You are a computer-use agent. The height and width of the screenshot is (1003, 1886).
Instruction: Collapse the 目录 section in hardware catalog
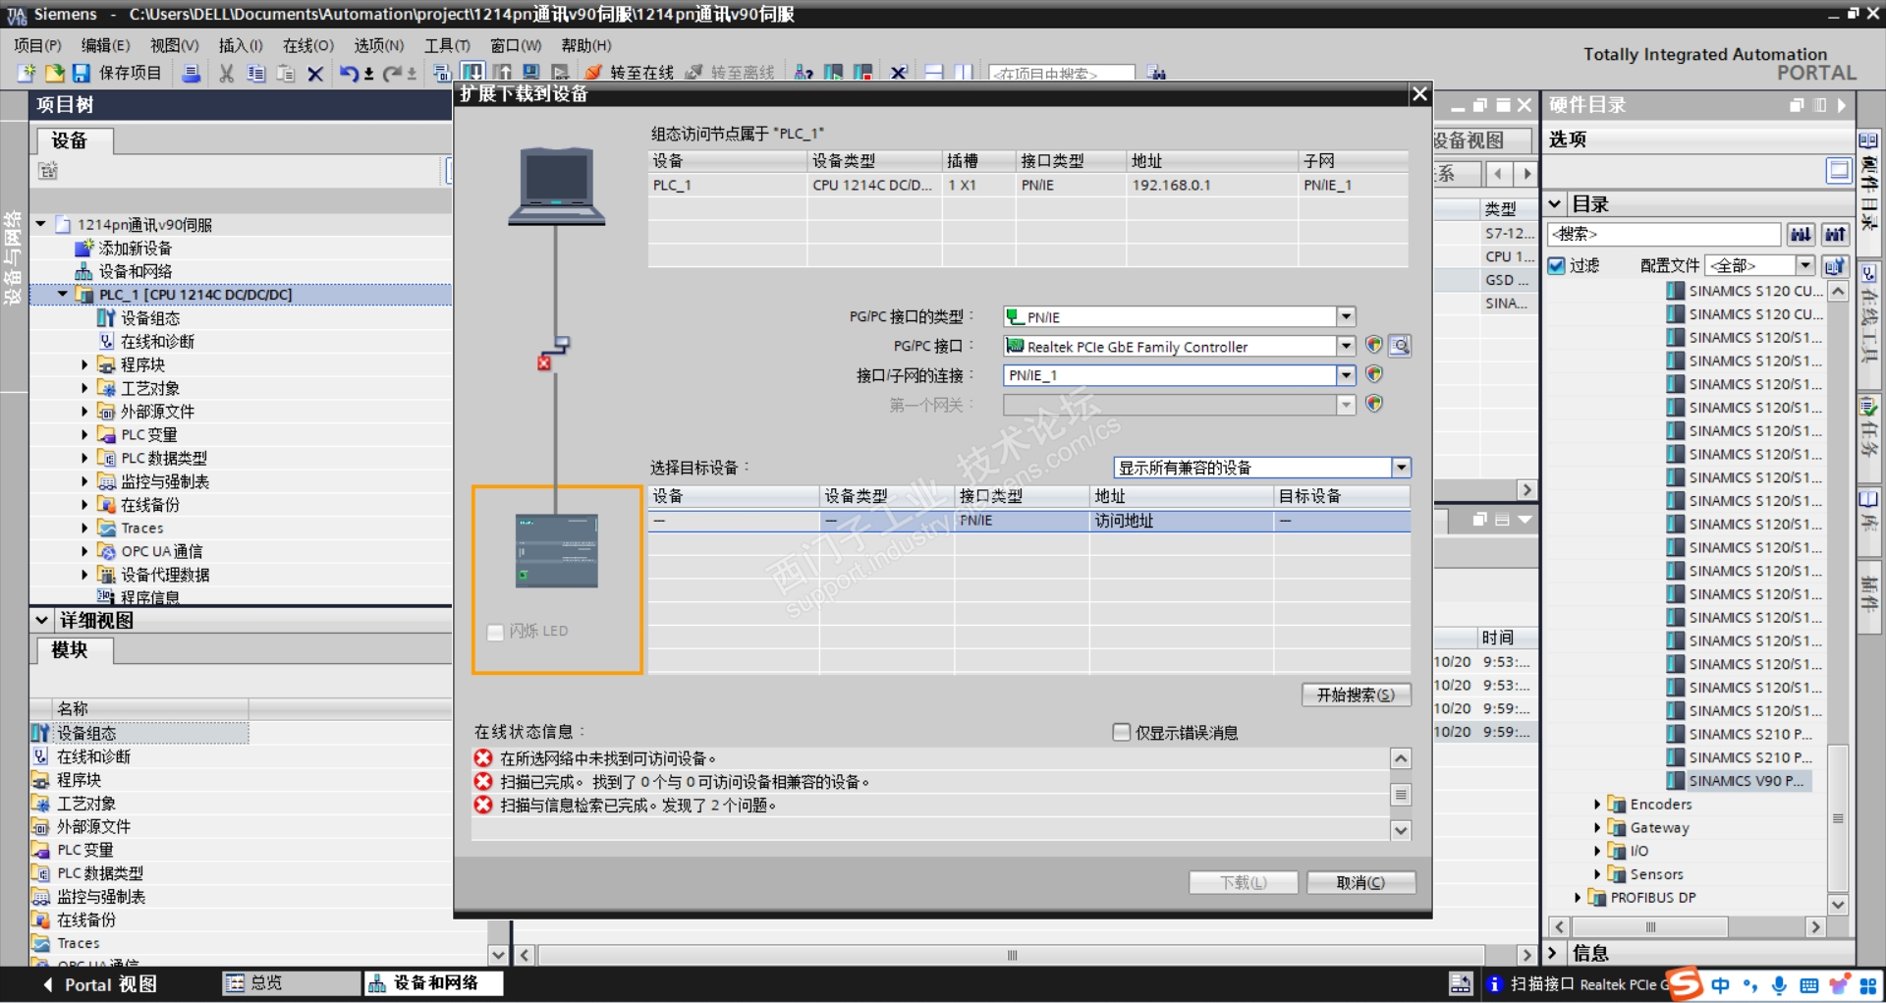pos(1555,204)
